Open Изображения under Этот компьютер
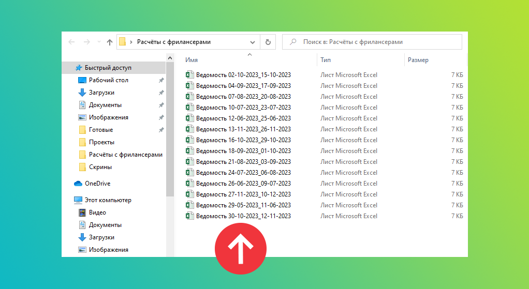The width and height of the screenshot is (529, 289). coord(109,250)
